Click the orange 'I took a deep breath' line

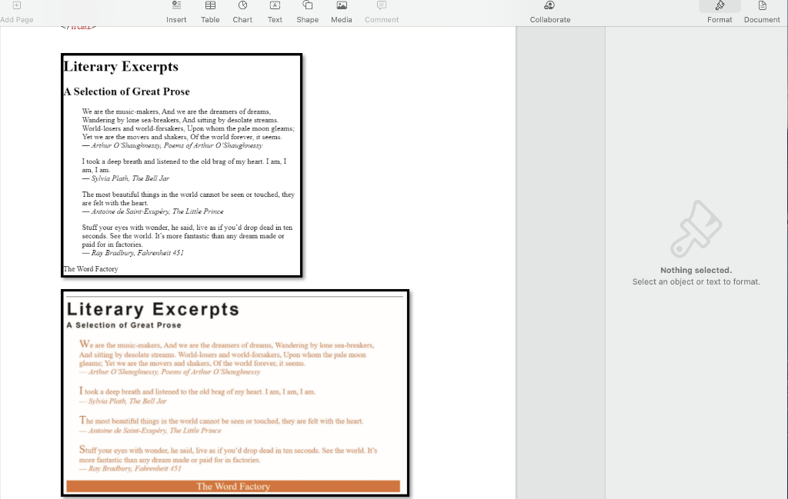coord(197,391)
